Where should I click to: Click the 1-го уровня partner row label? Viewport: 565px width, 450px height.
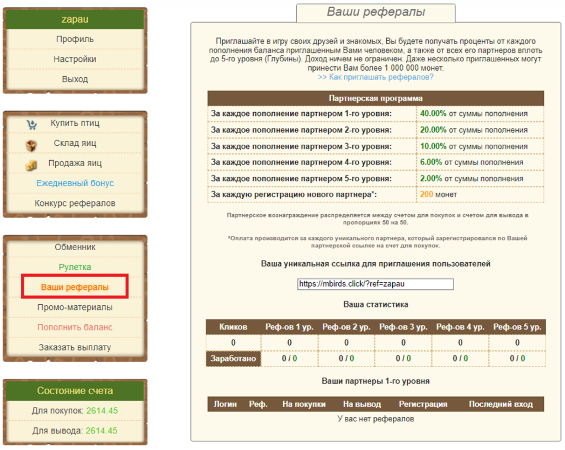click(x=301, y=114)
